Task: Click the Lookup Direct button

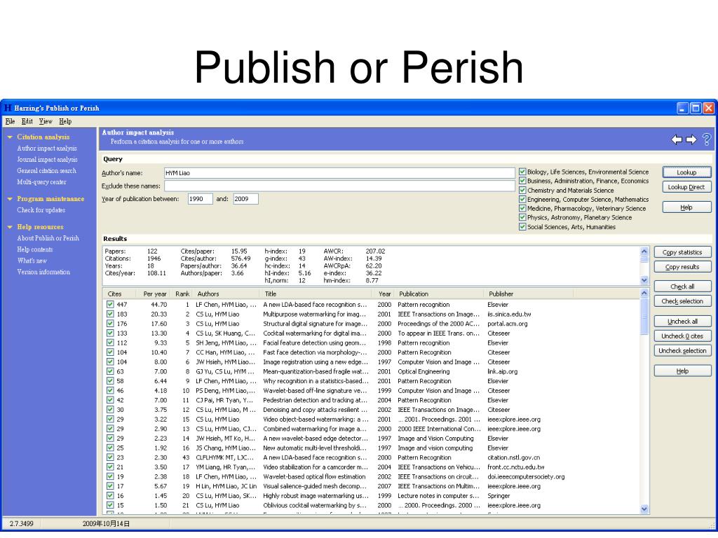Action: 686,186
